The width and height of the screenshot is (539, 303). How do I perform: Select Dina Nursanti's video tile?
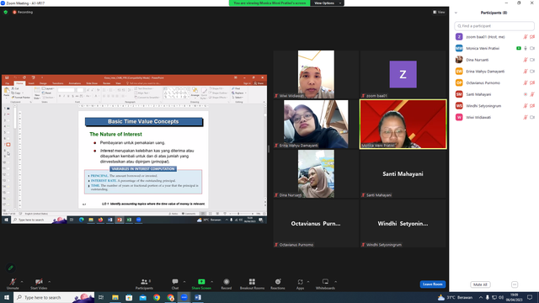(x=316, y=174)
